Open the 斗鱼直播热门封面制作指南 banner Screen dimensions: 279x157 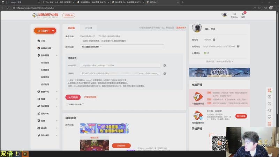104,128
